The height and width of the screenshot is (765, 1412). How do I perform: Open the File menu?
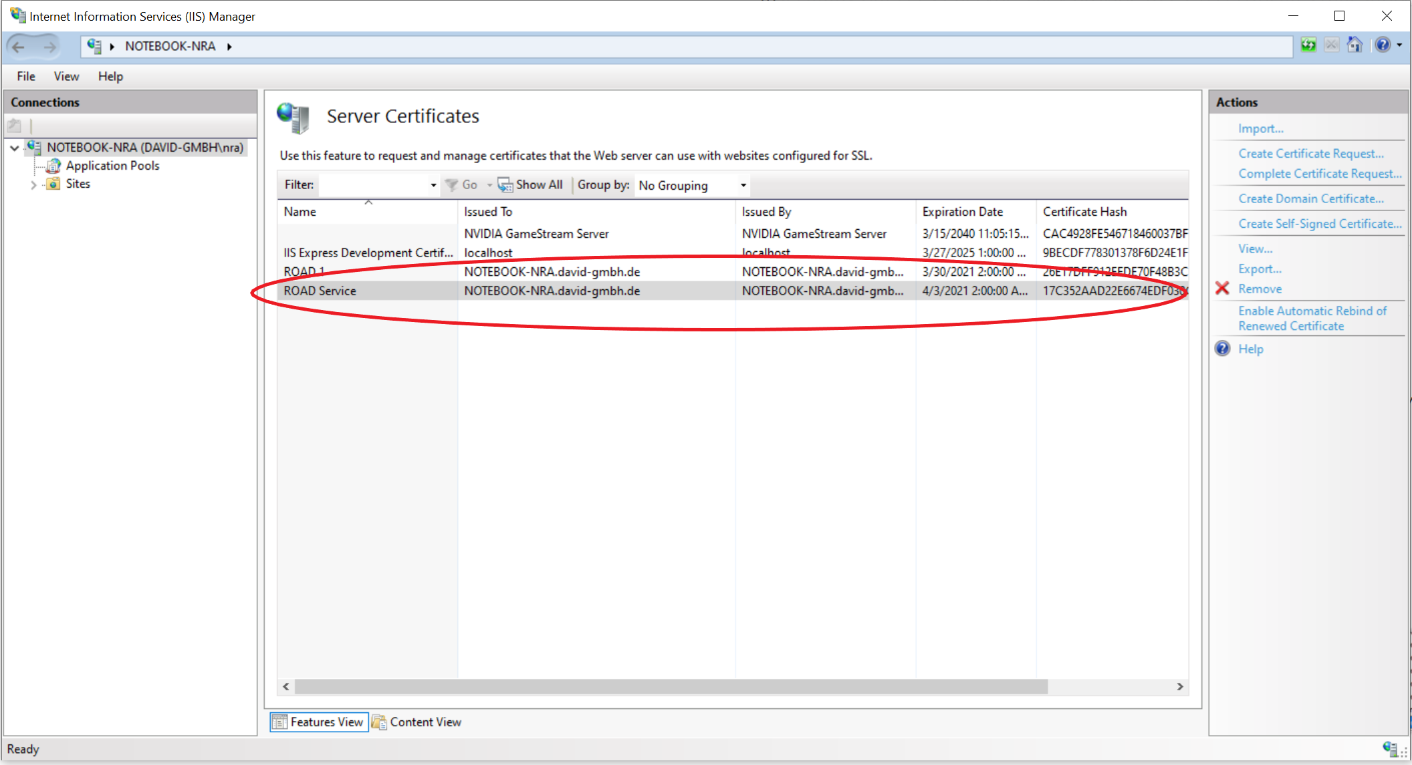(x=26, y=76)
